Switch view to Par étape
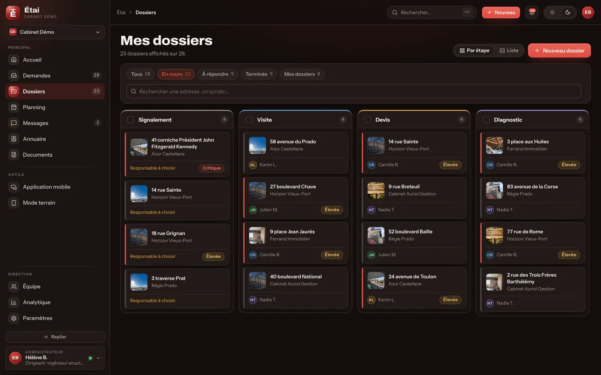The height and width of the screenshot is (375, 601). [x=474, y=51]
